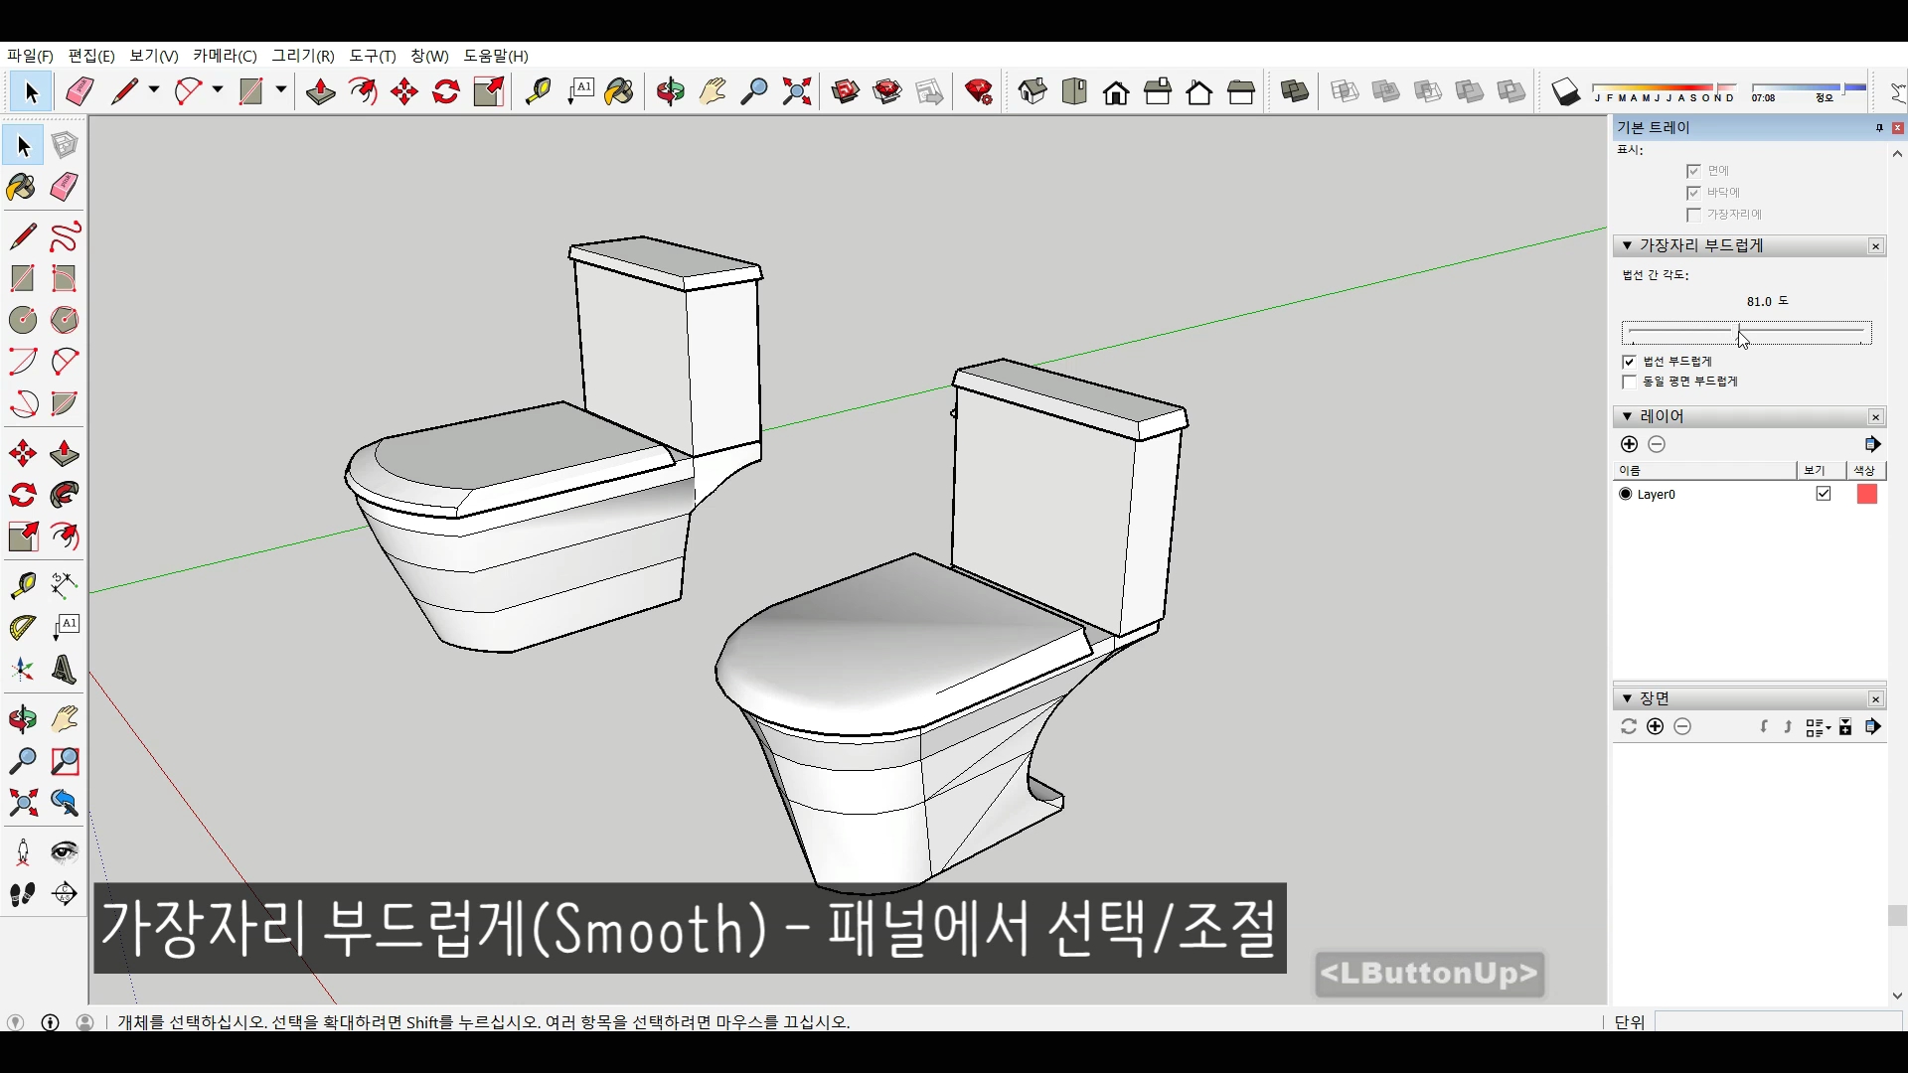Screen dimensions: 1908x1073
Task: Select the Paint Bucket tool in left toolbar
Action: pyautogui.click(x=22, y=188)
